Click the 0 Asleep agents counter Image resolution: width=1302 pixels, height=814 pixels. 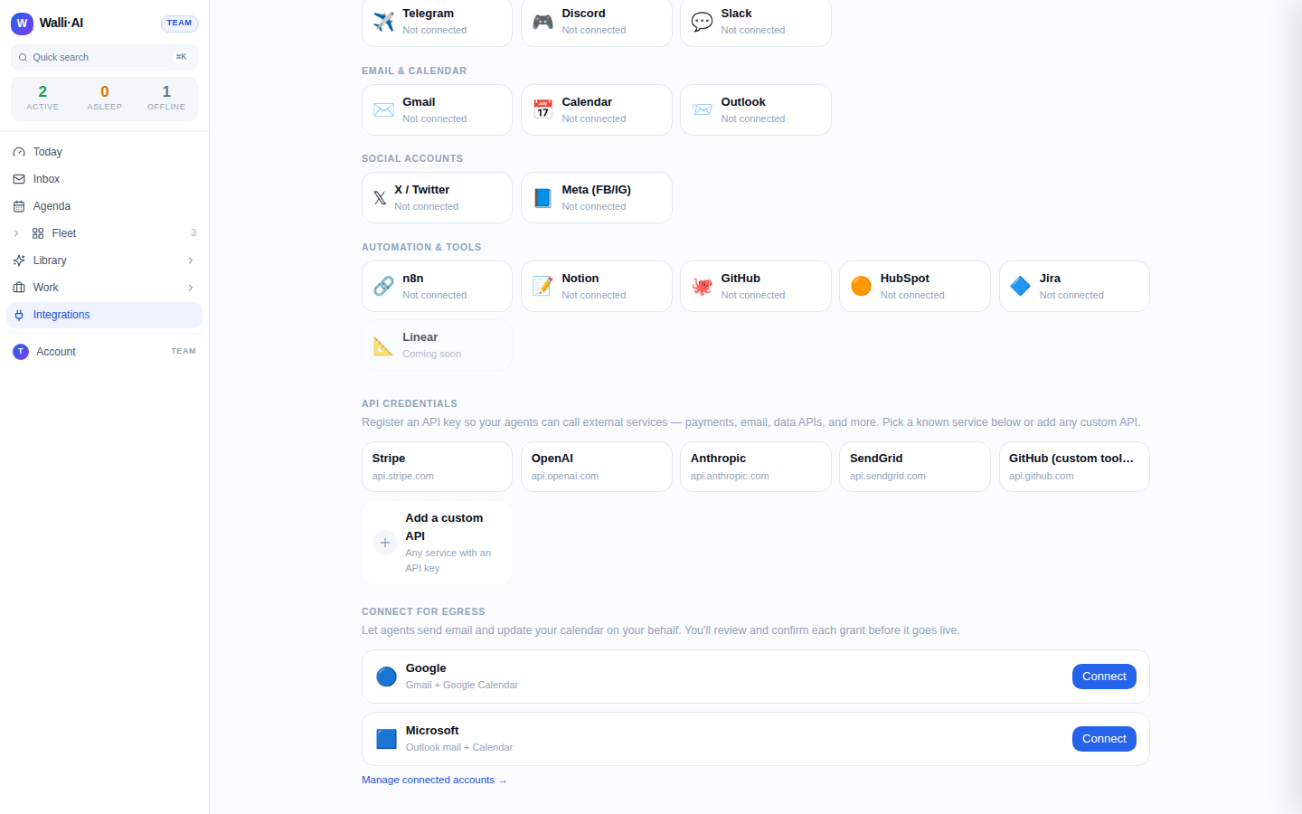[105, 99]
